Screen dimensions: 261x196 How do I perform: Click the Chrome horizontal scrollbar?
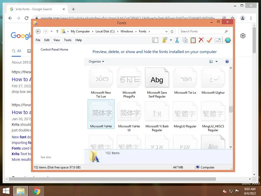[112, 179]
